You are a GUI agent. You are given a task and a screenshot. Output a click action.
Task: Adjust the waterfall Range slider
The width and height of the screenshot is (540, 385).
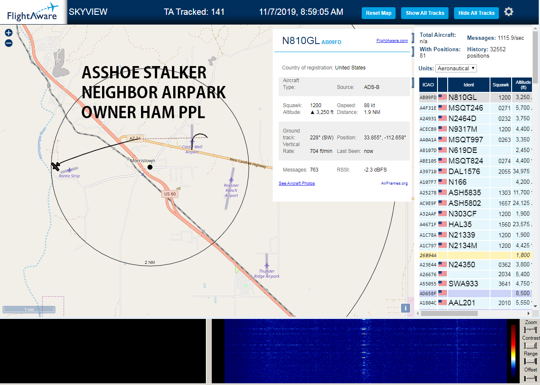point(531,361)
